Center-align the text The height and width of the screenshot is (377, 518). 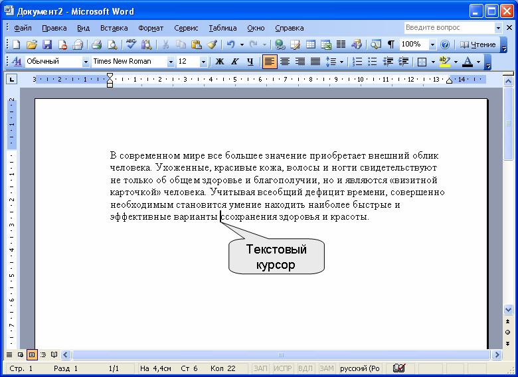pyautogui.click(x=285, y=62)
